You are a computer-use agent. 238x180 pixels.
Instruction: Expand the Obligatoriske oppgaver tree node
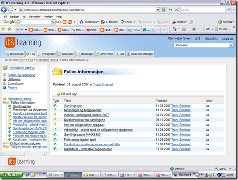click(x=4, y=143)
